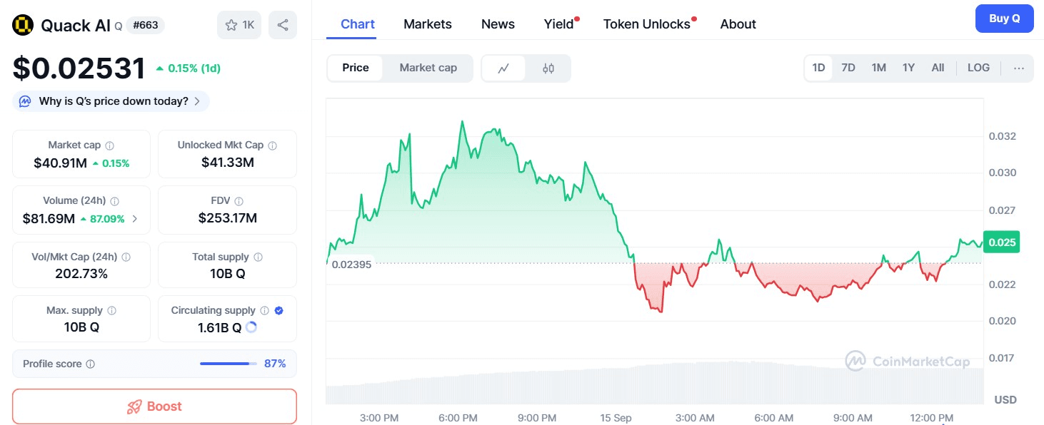Click the Profile score progress bar
The height and width of the screenshot is (425, 1044).
coord(229,364)
